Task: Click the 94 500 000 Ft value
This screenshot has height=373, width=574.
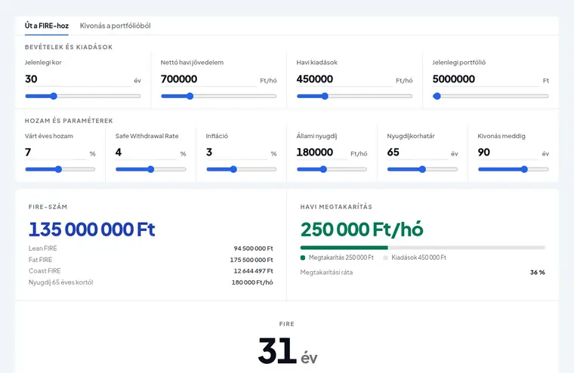Action: (253, 248)
